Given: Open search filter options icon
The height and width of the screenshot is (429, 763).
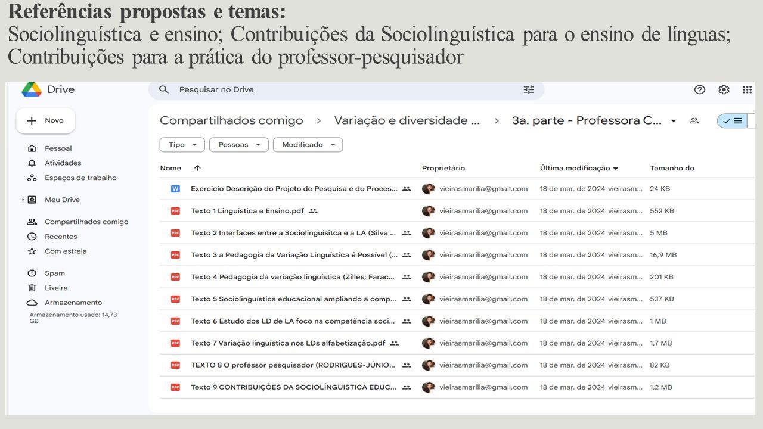Looking at the screenshot, I should [x=529, y=89].
